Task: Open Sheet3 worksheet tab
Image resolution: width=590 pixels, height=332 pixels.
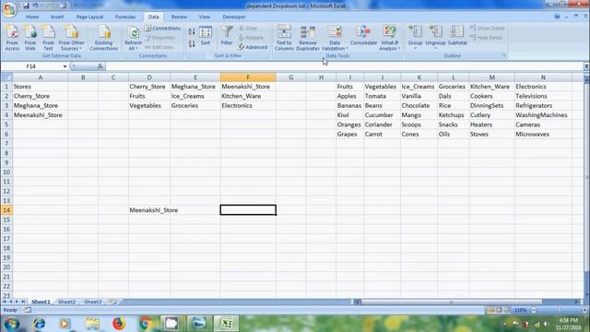Action: (92, 302)
